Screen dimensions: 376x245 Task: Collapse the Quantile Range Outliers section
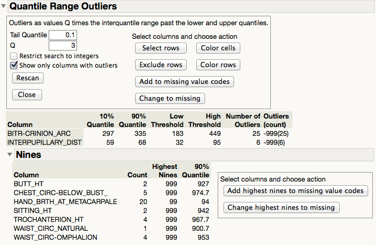coord(4,7)
